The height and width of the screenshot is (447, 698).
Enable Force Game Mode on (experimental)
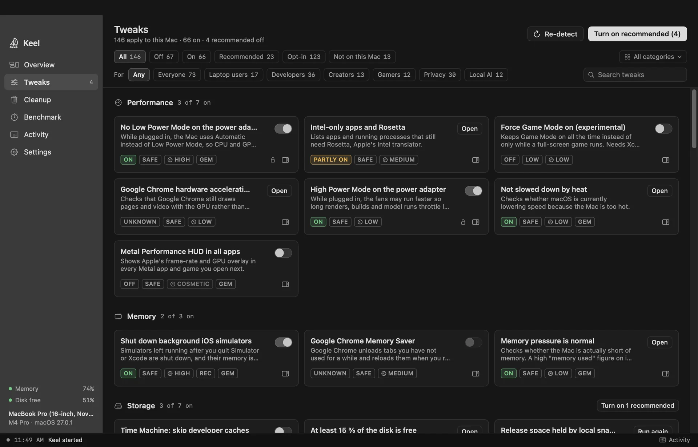pyautogui.click(x=663, y=129)
